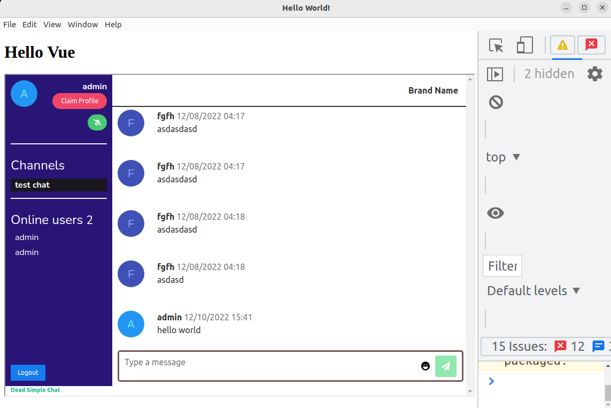This screenshot has width=611, height=408.
Task: Click the Claim Profile button
Action: pos(80,101)
